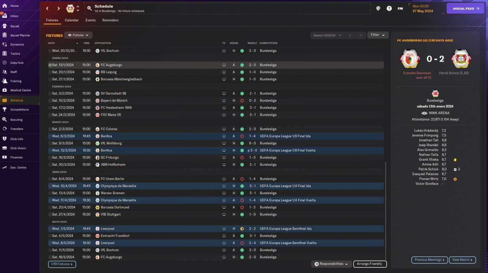Screen dimensions: 488x273
Task: Open the Medical Centre sidebar icon
Action: (5, 90)
